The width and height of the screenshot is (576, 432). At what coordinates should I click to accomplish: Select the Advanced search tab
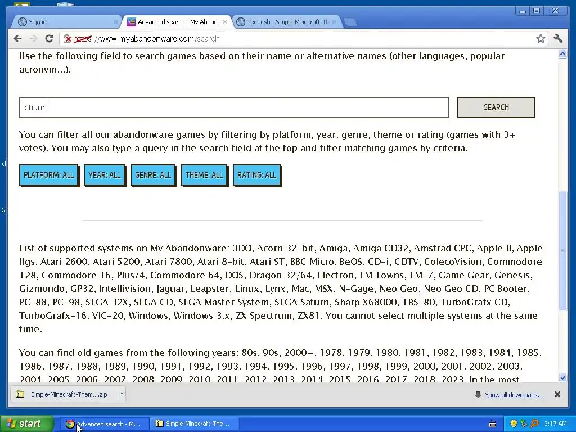tap(177, 22)
